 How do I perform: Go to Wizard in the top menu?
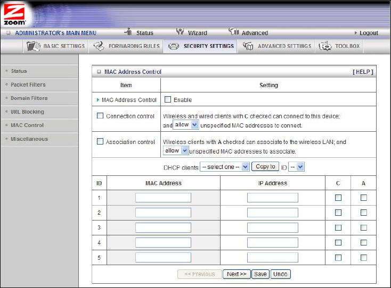[x=197, y=33]
